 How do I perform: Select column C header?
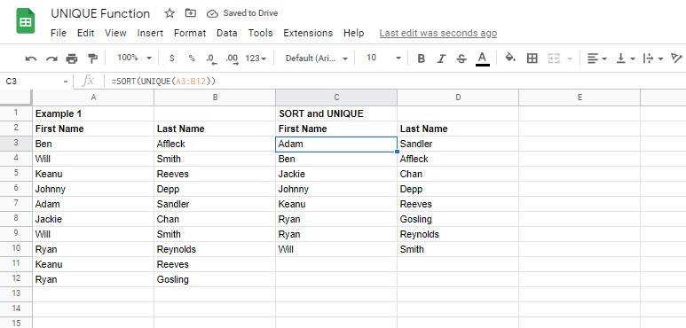[x=336, y=98]
